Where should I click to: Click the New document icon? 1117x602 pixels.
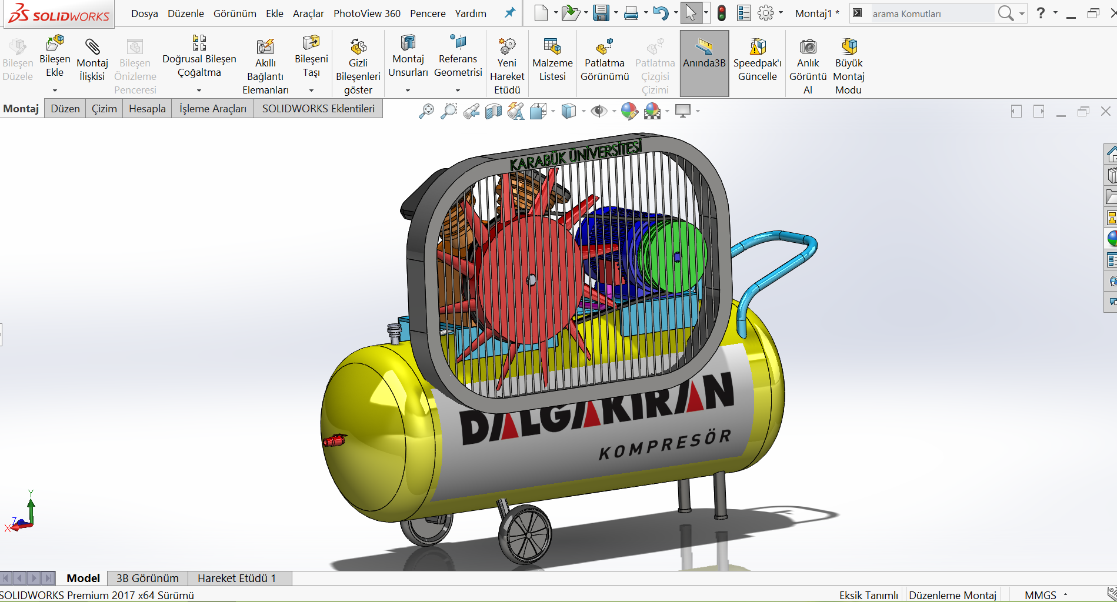coord(541,13)
